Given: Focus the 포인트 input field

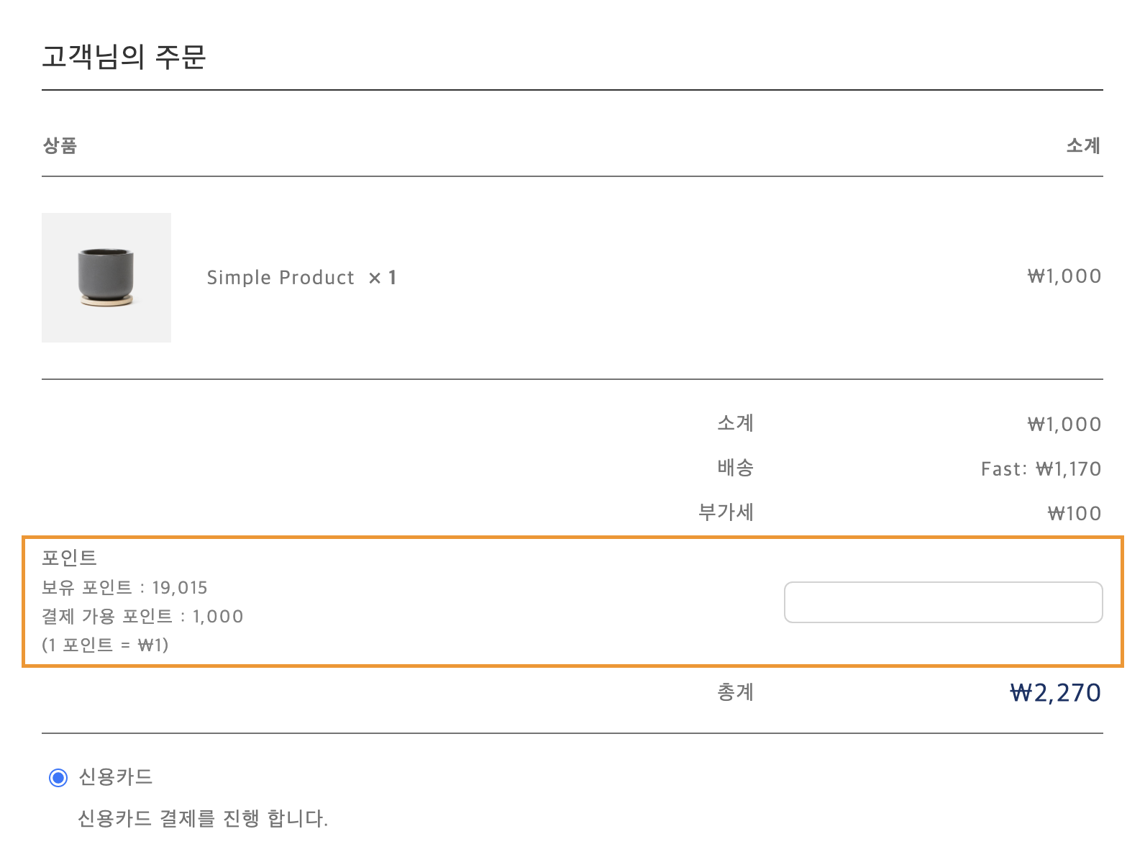Looking at the screenshot, I should 943,602.
